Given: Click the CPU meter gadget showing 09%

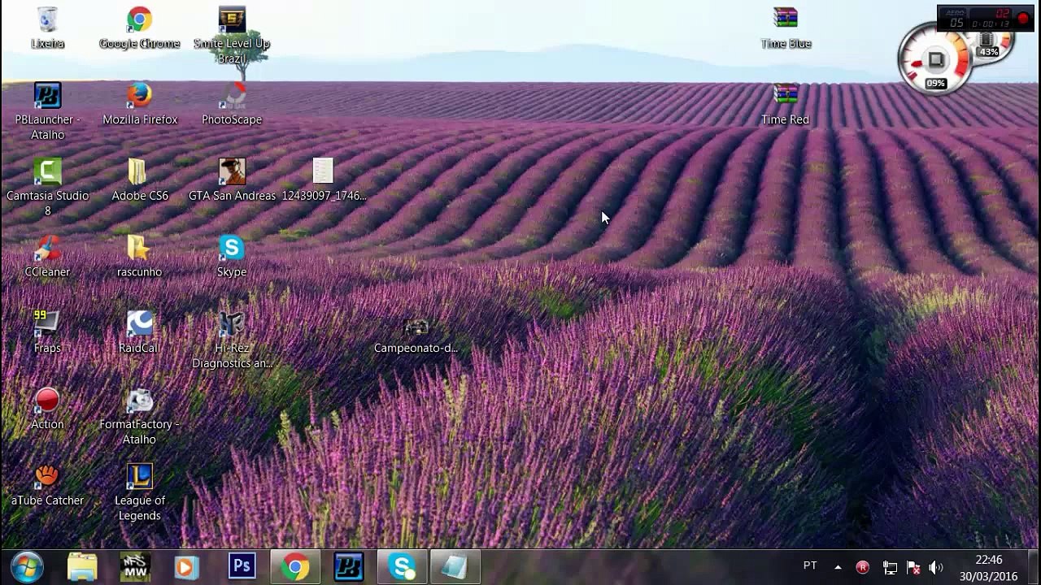Looking at the screenshot, I should click(x=935, y=60).
